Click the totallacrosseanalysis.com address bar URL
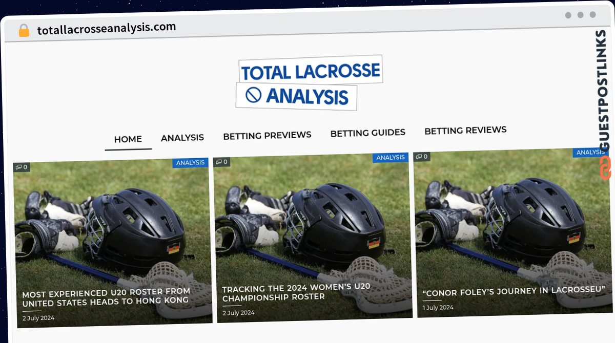Screen dimensions: 615x343 pyautogui.click(x=107, y=29)
